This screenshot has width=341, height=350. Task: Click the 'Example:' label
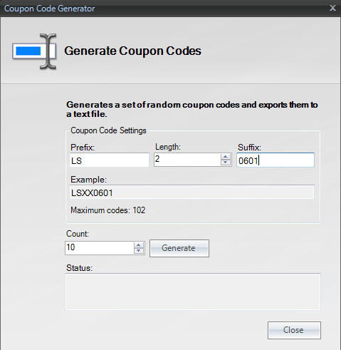point(88,180)
